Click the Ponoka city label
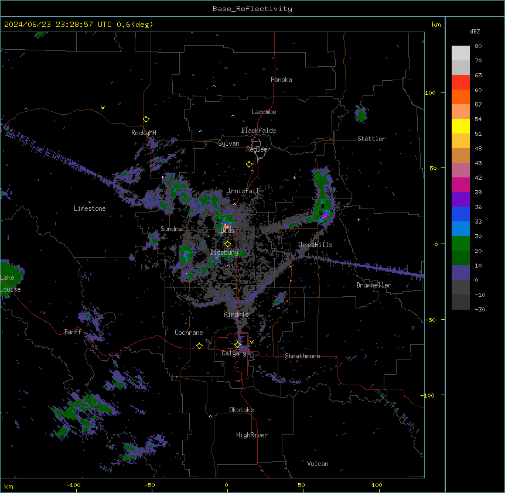 [x=281, y=80]
